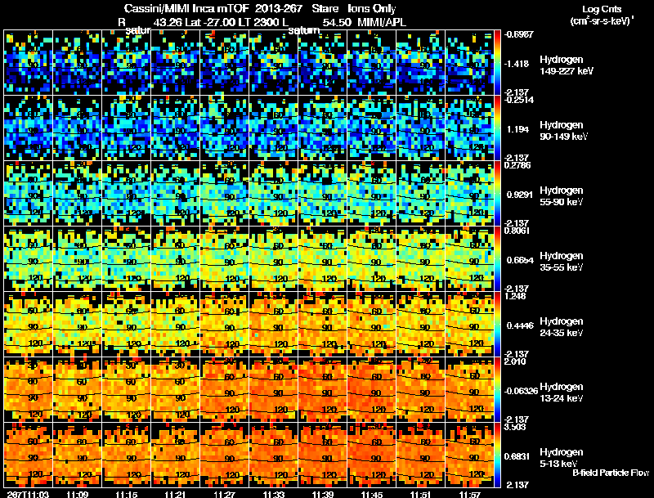This screenshot has height=498, width=654.
Task: Open the 5-13 keV image in 11:21 column
Action: click(x=176, y=455)
